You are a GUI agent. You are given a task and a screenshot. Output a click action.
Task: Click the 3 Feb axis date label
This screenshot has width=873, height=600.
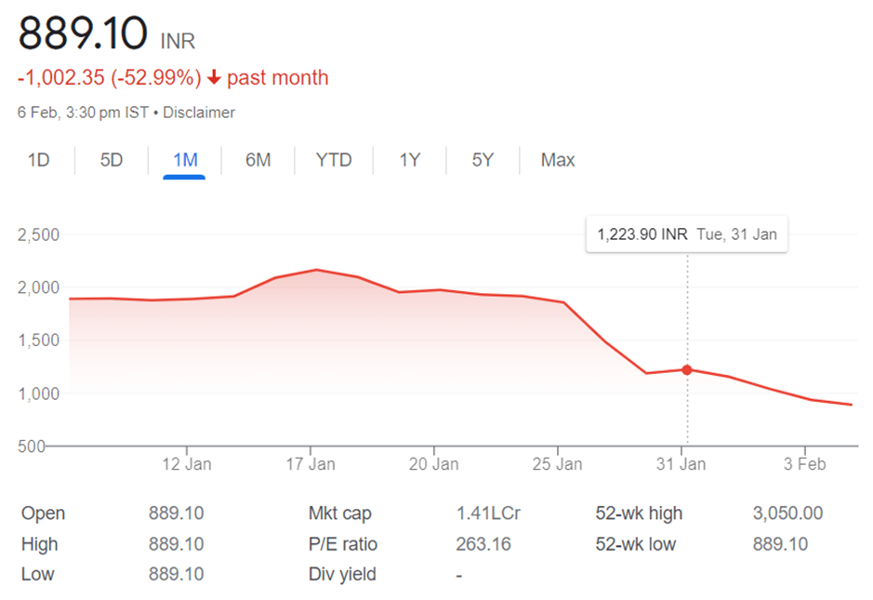point(804,464)
